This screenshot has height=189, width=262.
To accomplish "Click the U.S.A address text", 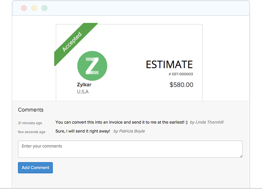I will [x=83, y=92].
